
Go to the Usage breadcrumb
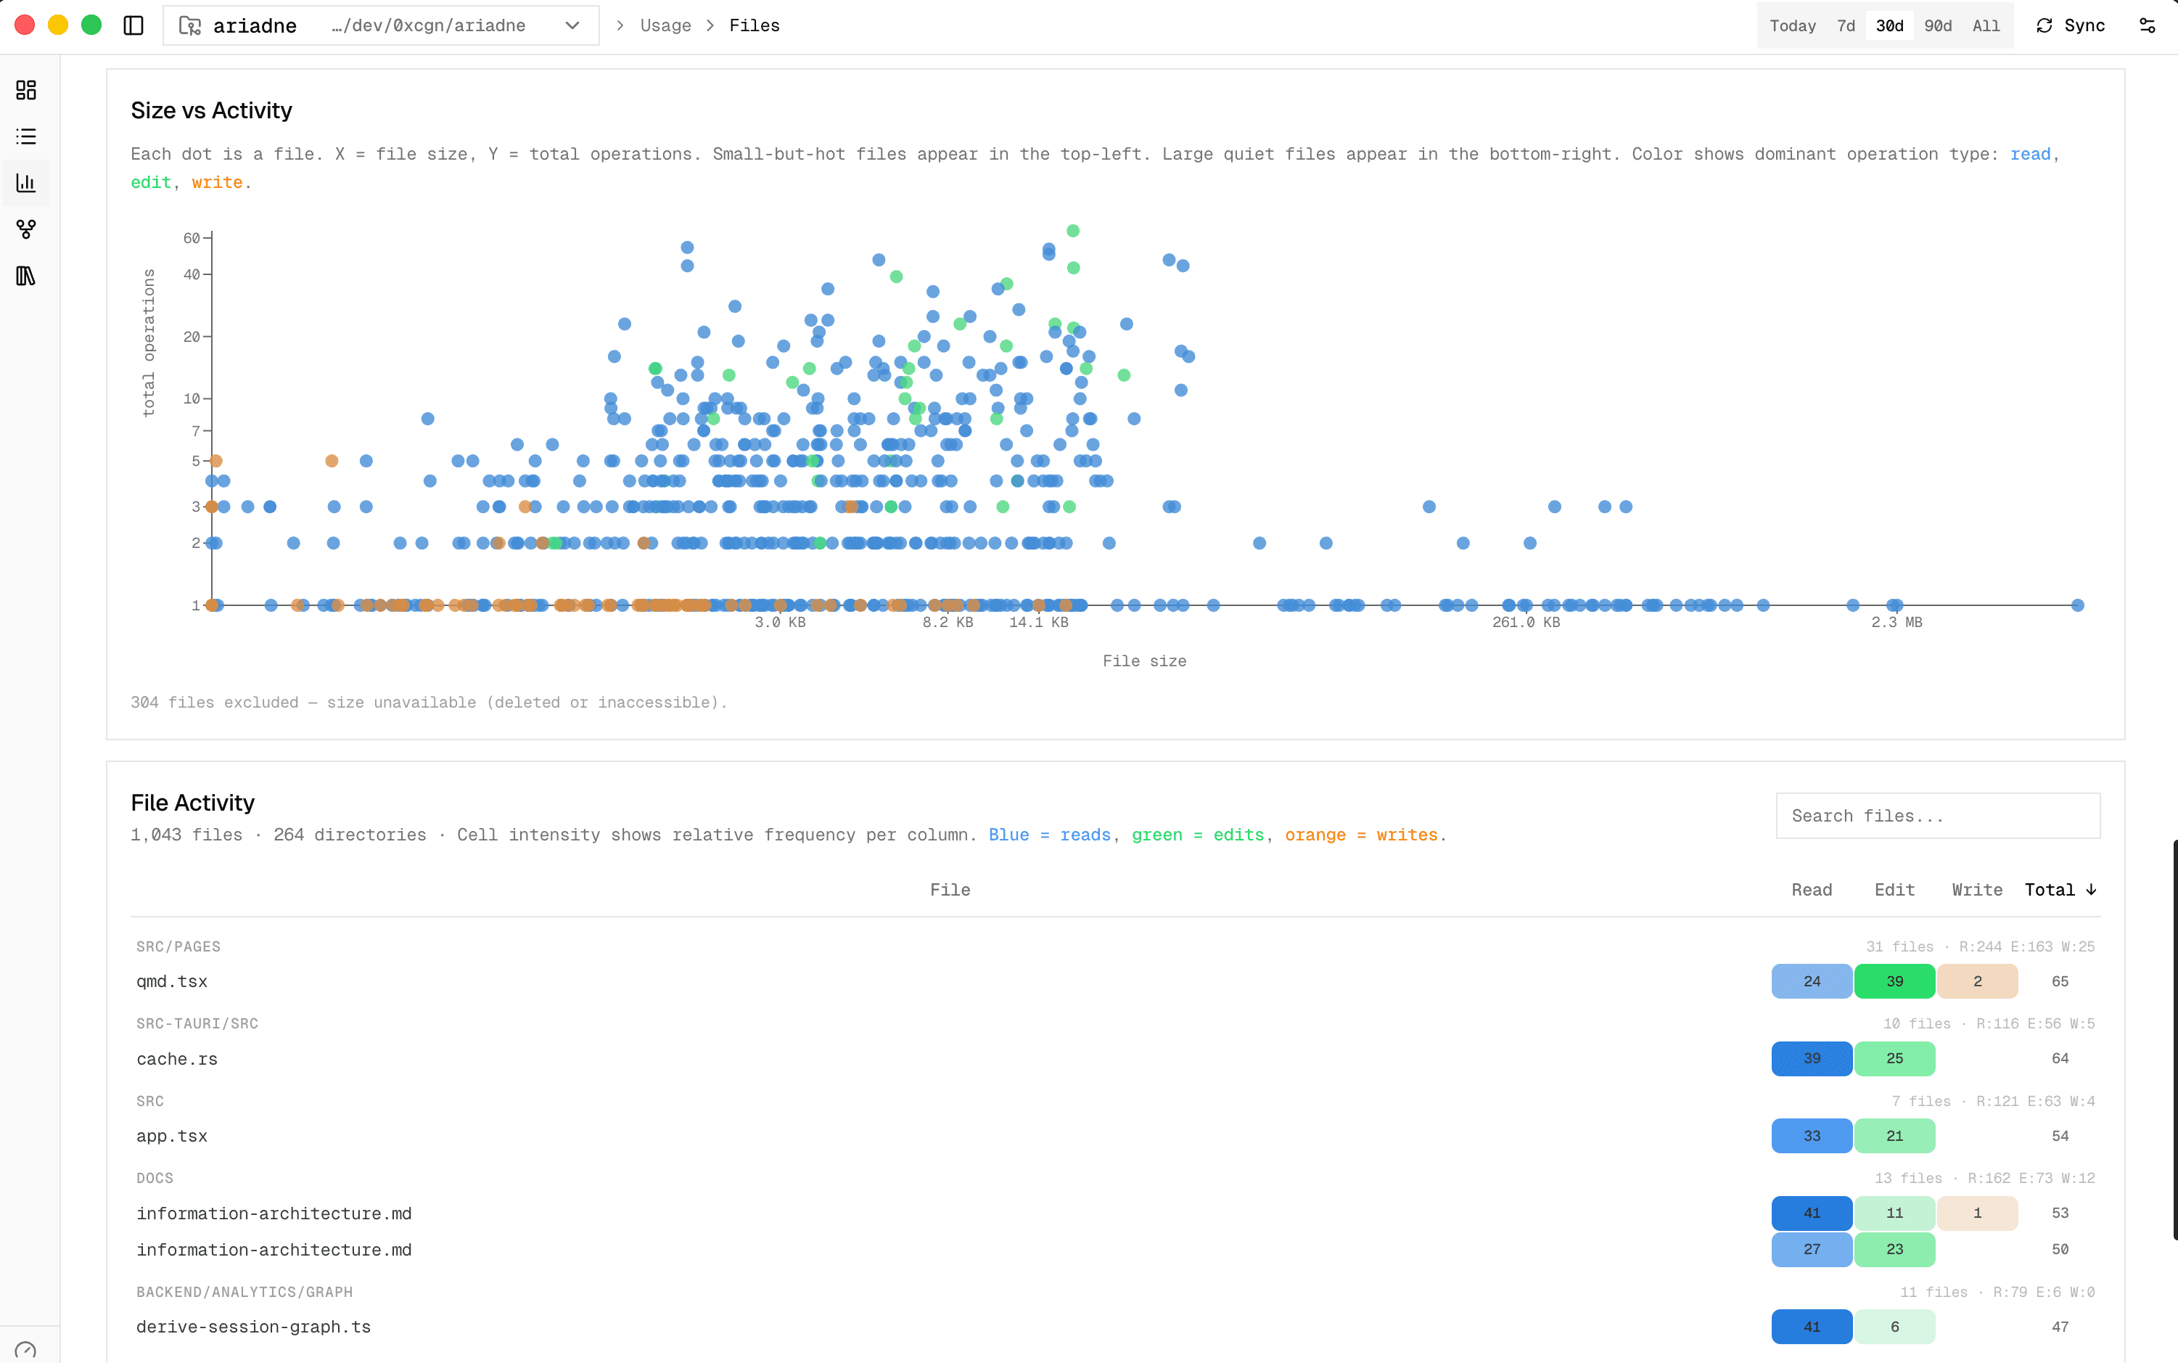click(666, 25)
